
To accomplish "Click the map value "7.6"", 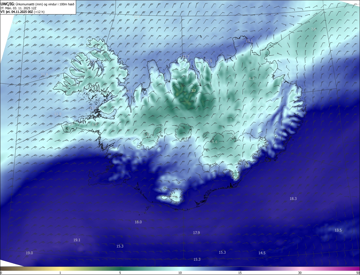I will click(x=314, y=29).
